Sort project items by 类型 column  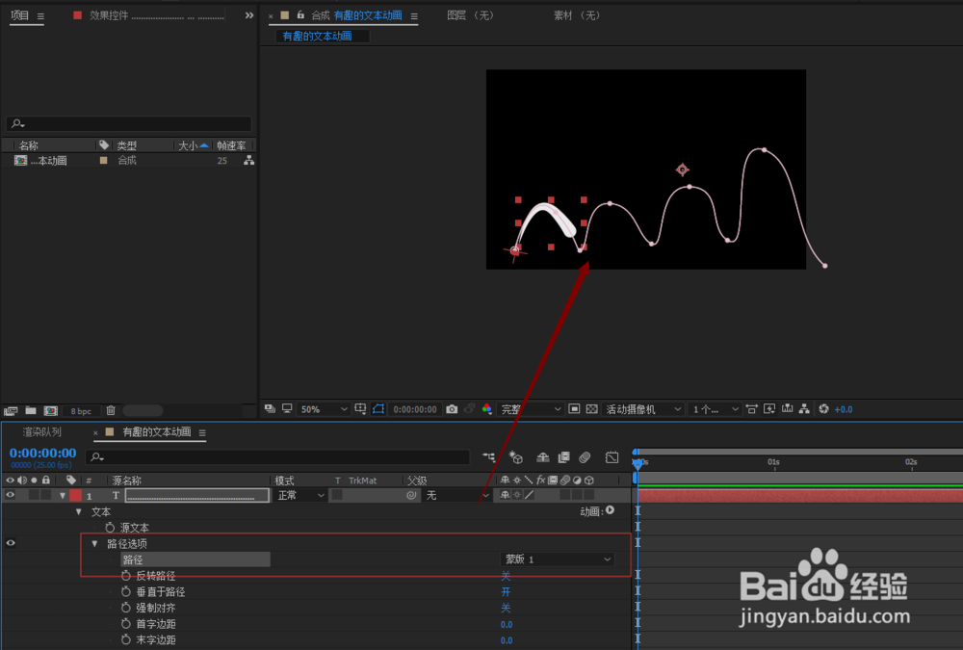click(x=126, y=145)
